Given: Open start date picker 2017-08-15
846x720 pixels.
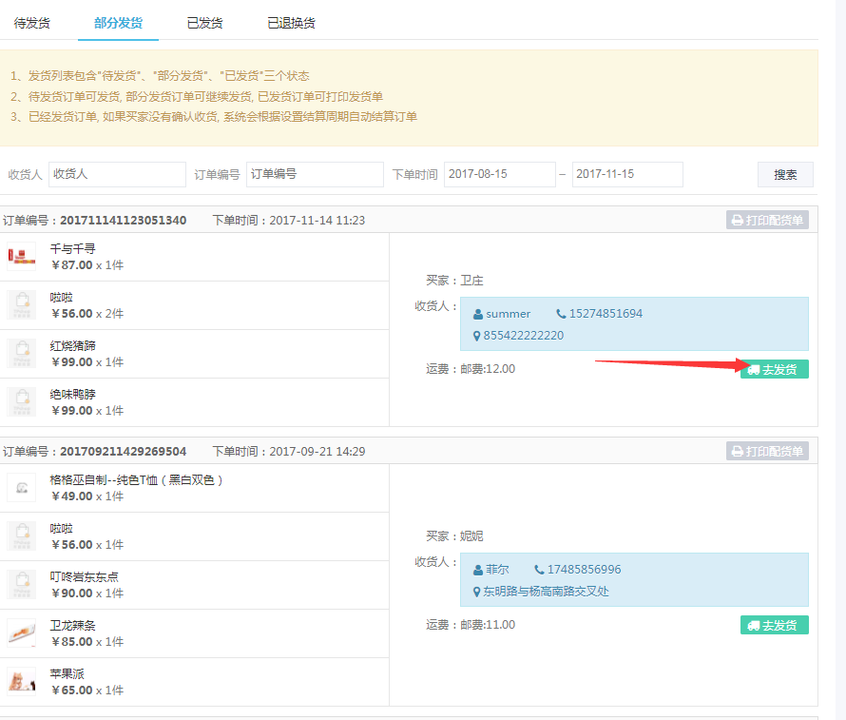Looking at the screenshot, I should click(499, 175).
